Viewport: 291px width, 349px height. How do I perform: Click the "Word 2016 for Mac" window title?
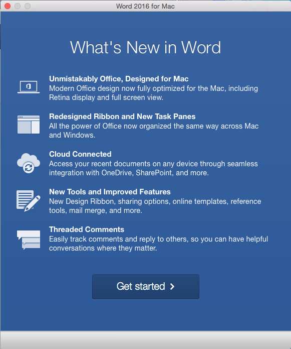tap(145, 6)
